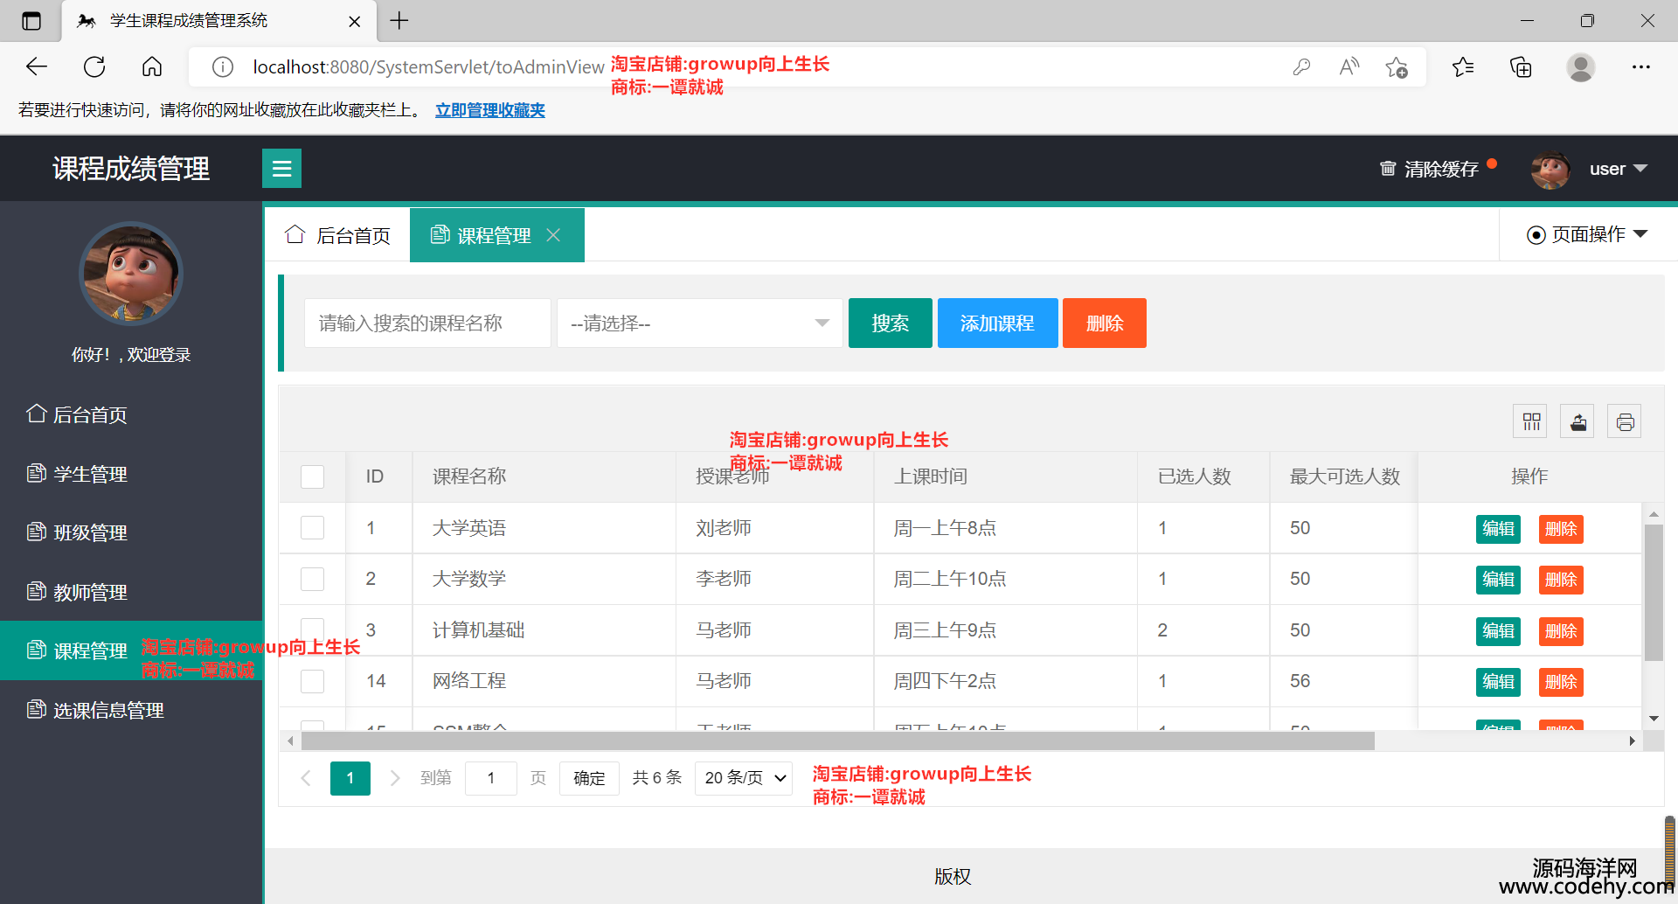The width and height of the screenshot is (1678, 904).
Task: Click the large sidebar profile picture
Action: [x=131, y=273]
